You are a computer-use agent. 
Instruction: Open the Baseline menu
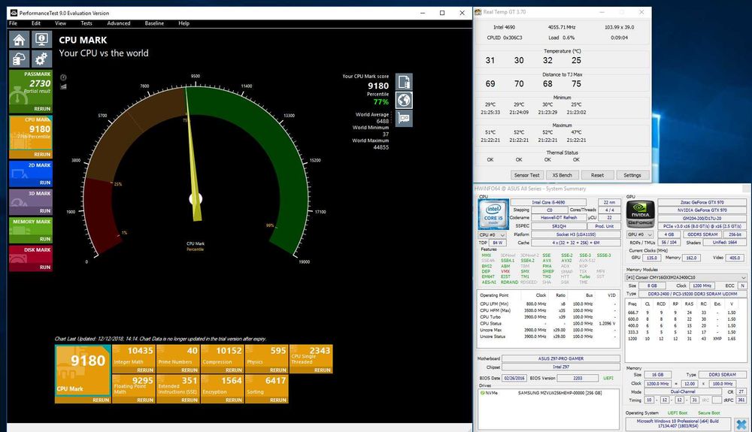coord(154,23)
